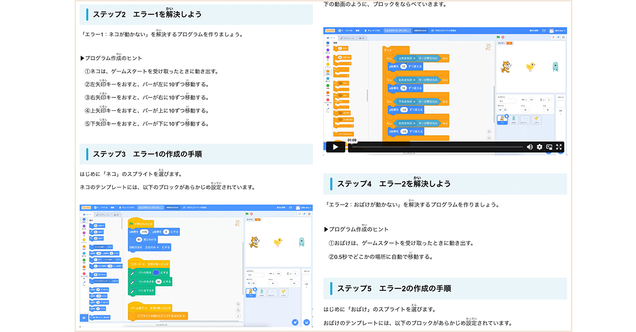
Task: Pick the blue pen color swatch
Action: (x=156, y=273)
